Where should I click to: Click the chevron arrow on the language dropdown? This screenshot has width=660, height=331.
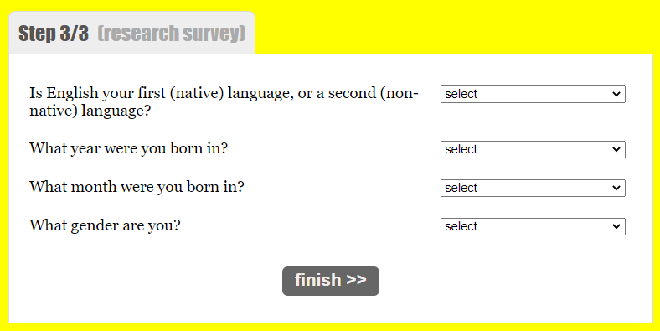(616, 94)
